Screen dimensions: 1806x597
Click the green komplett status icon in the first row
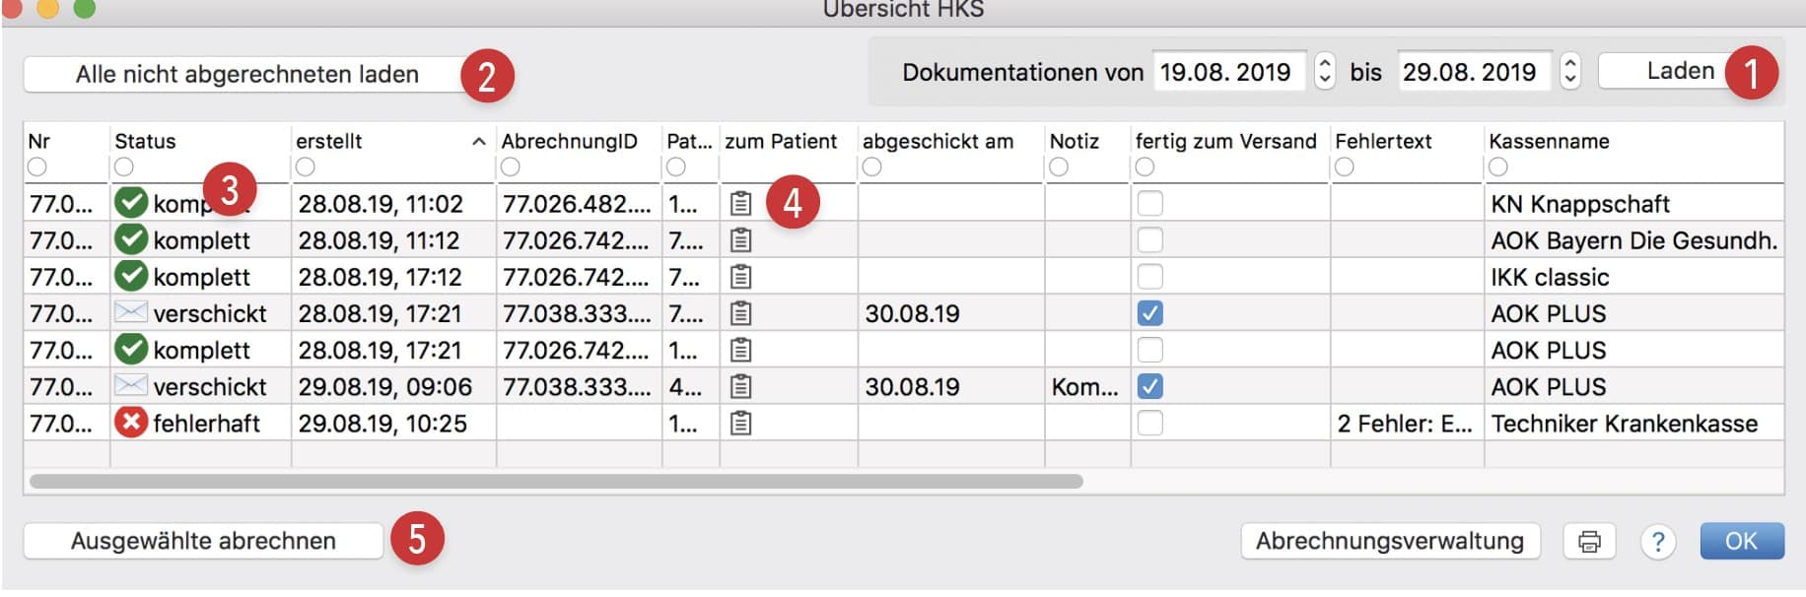pyautogui.click(x=130, y=203)
